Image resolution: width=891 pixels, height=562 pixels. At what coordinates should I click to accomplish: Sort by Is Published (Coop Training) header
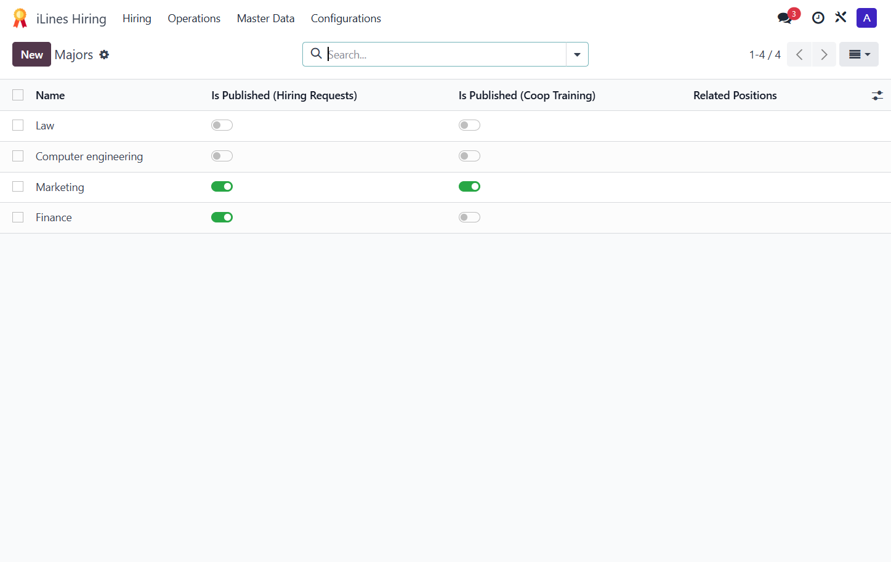(527, 96)
